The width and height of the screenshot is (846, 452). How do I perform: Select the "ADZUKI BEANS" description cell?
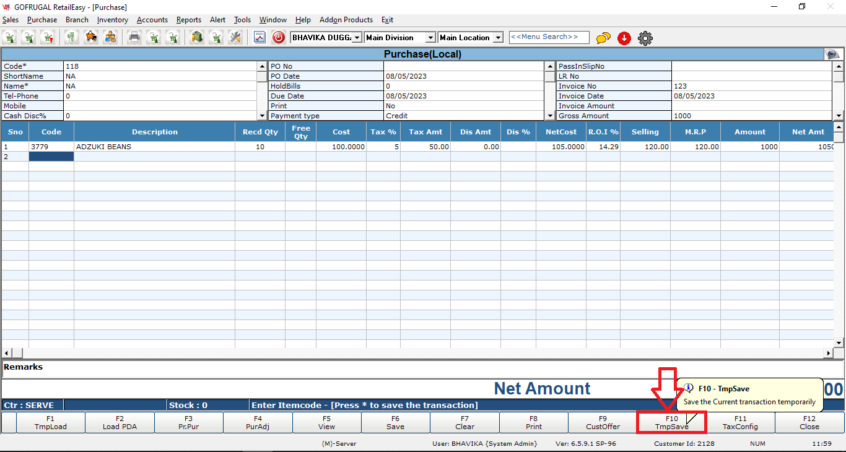154,147
